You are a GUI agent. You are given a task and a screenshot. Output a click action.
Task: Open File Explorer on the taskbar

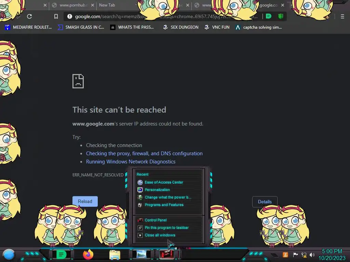[x=115, y=255]
